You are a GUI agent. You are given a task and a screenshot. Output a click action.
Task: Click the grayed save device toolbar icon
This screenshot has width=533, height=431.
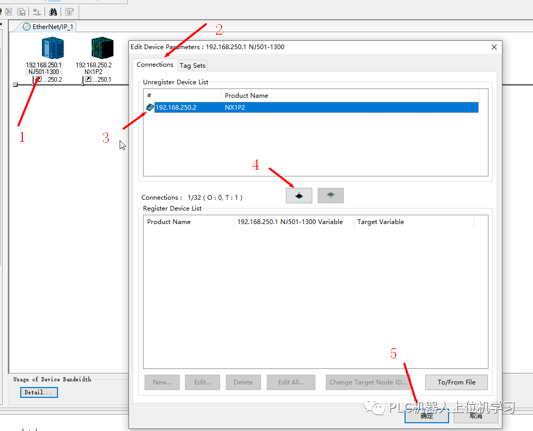click(x=21, y=12)
